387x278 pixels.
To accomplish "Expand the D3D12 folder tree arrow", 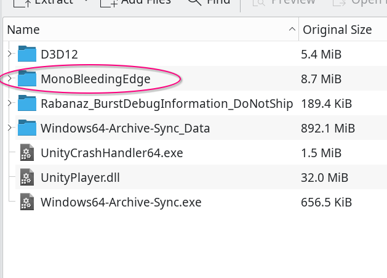I will pyautogui.click(x=9, y=54).
